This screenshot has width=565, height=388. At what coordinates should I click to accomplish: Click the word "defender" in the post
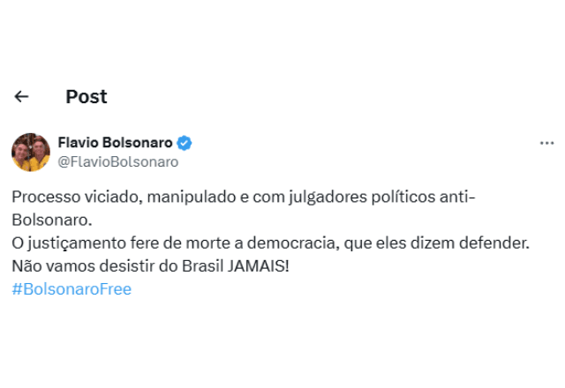click(x=497, y=241)
